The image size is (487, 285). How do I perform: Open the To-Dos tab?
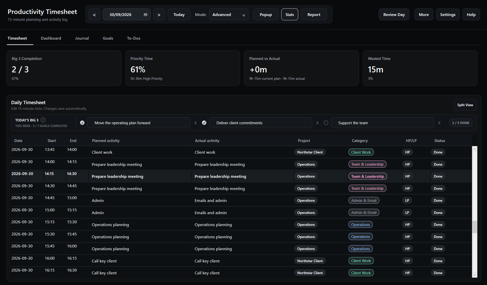pyautogui.click(x=134, y=38)
